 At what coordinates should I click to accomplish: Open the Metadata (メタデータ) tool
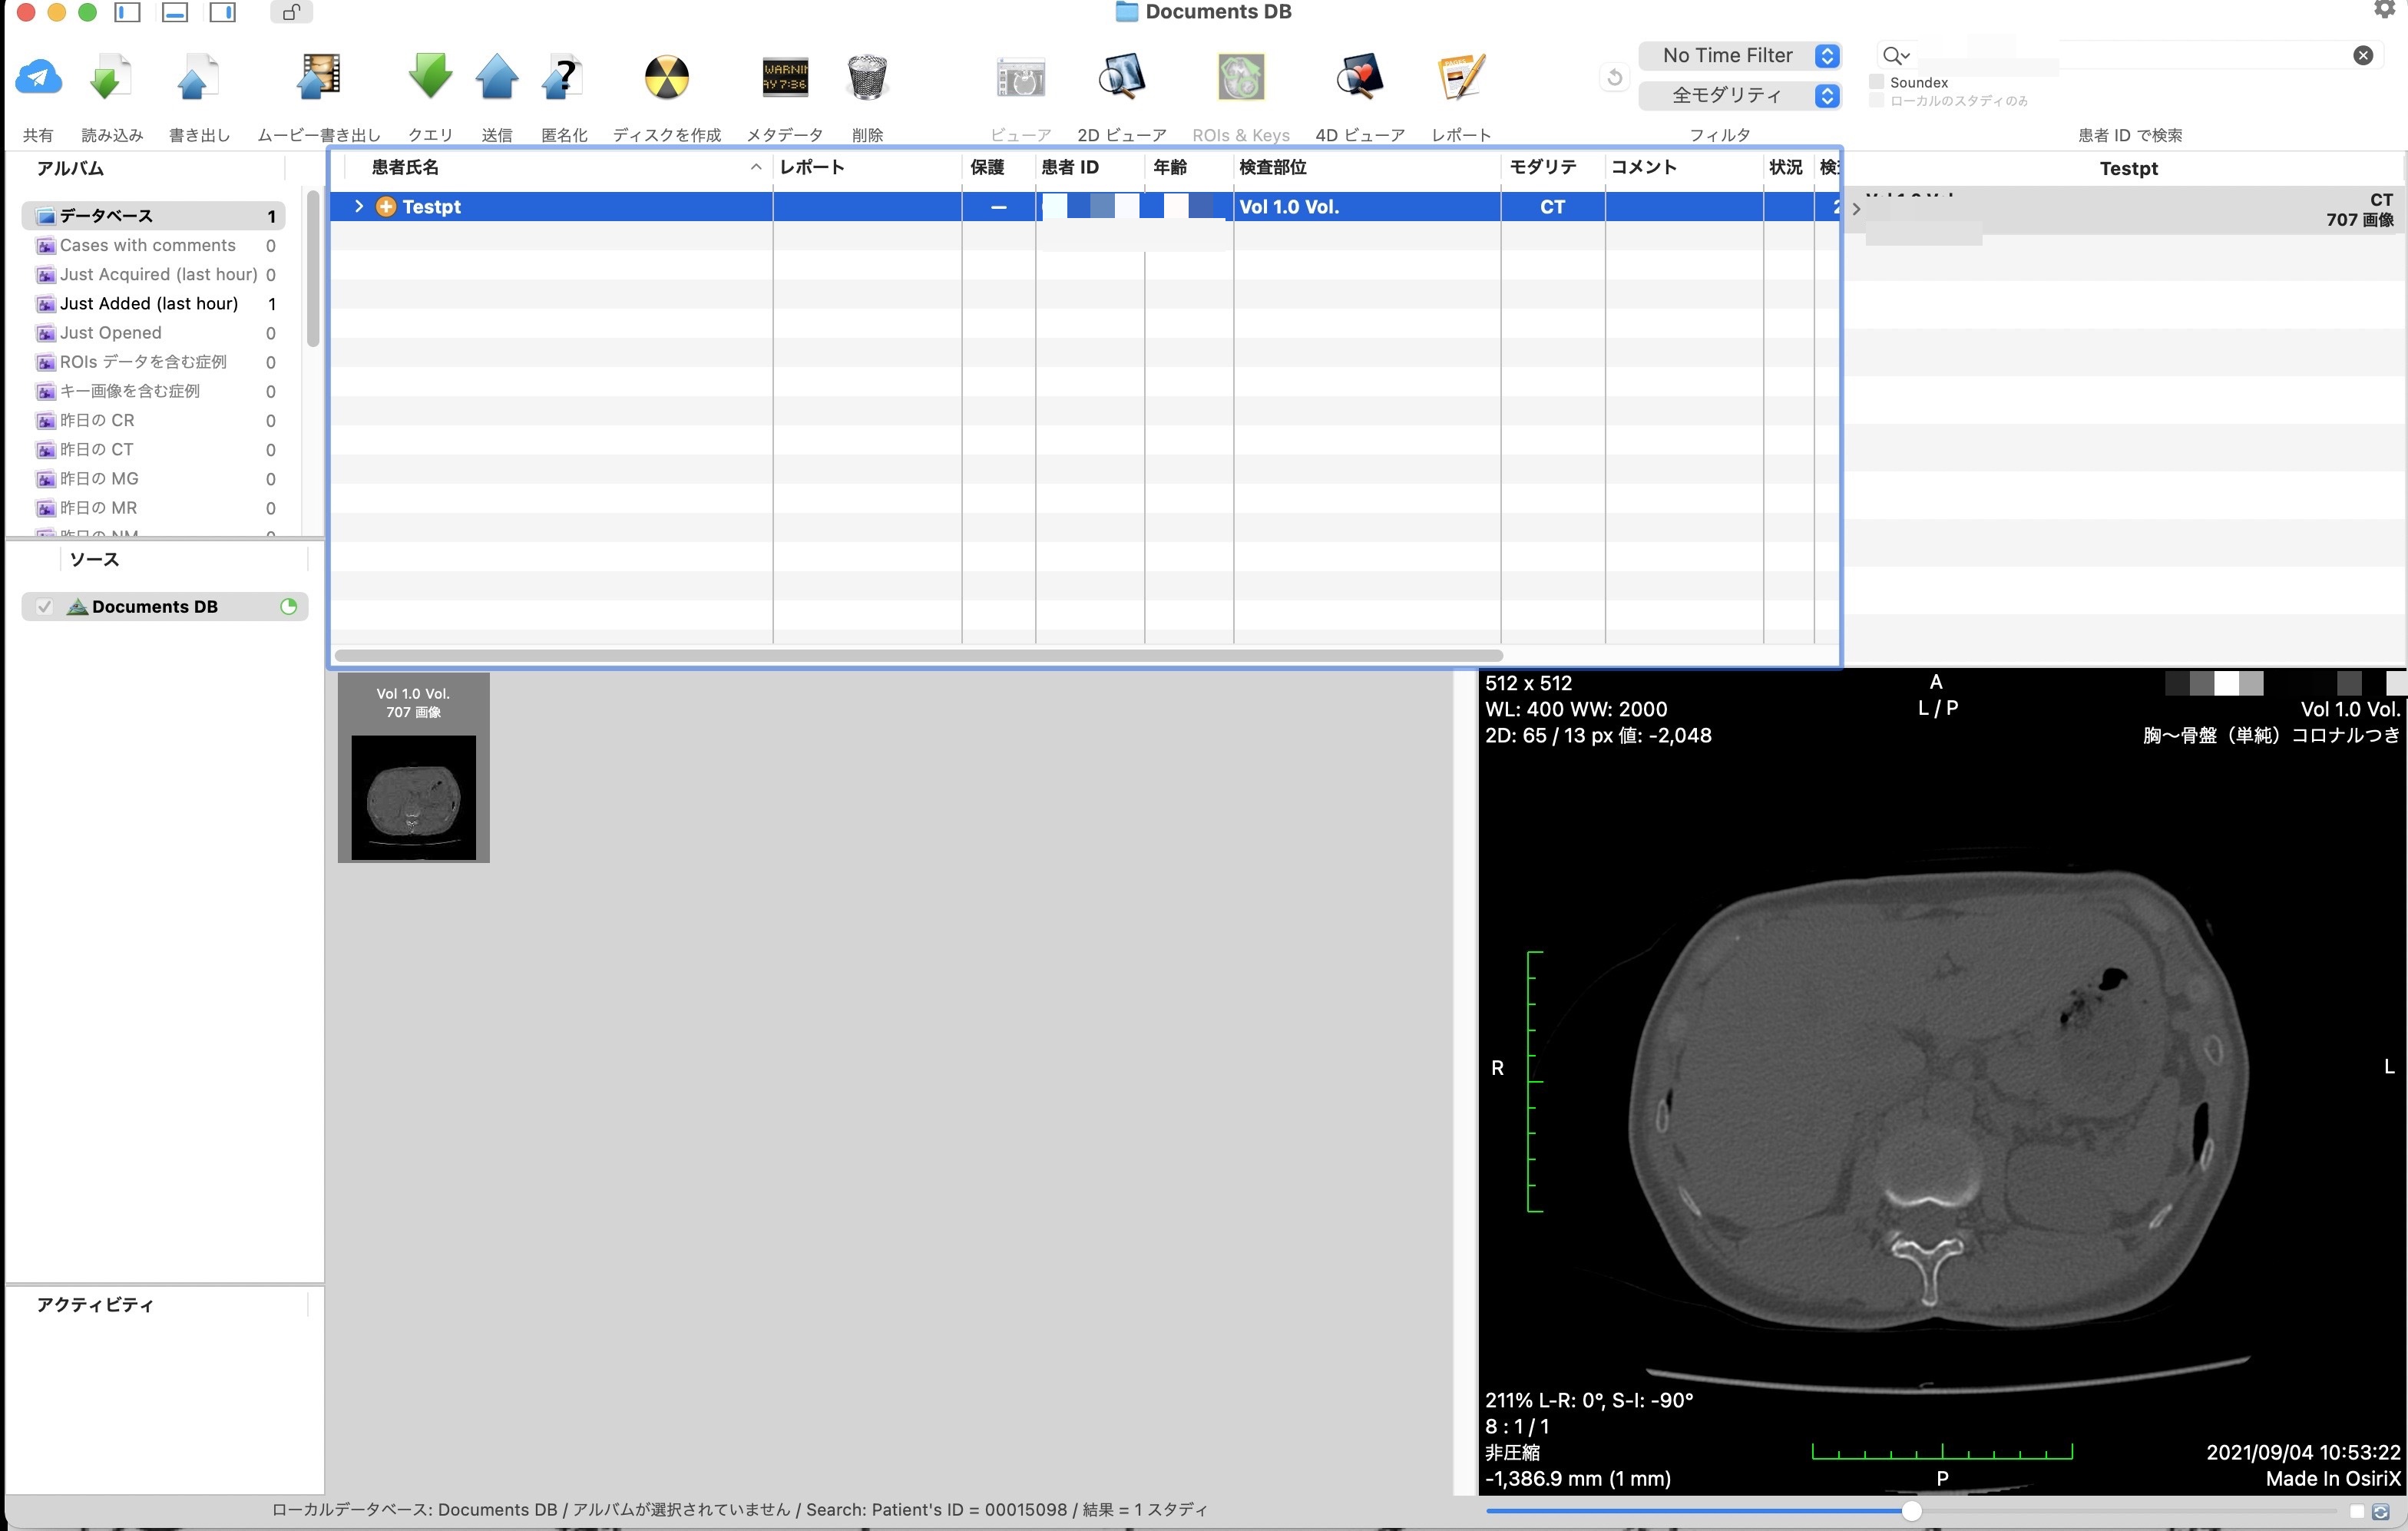tap(784, 77)
